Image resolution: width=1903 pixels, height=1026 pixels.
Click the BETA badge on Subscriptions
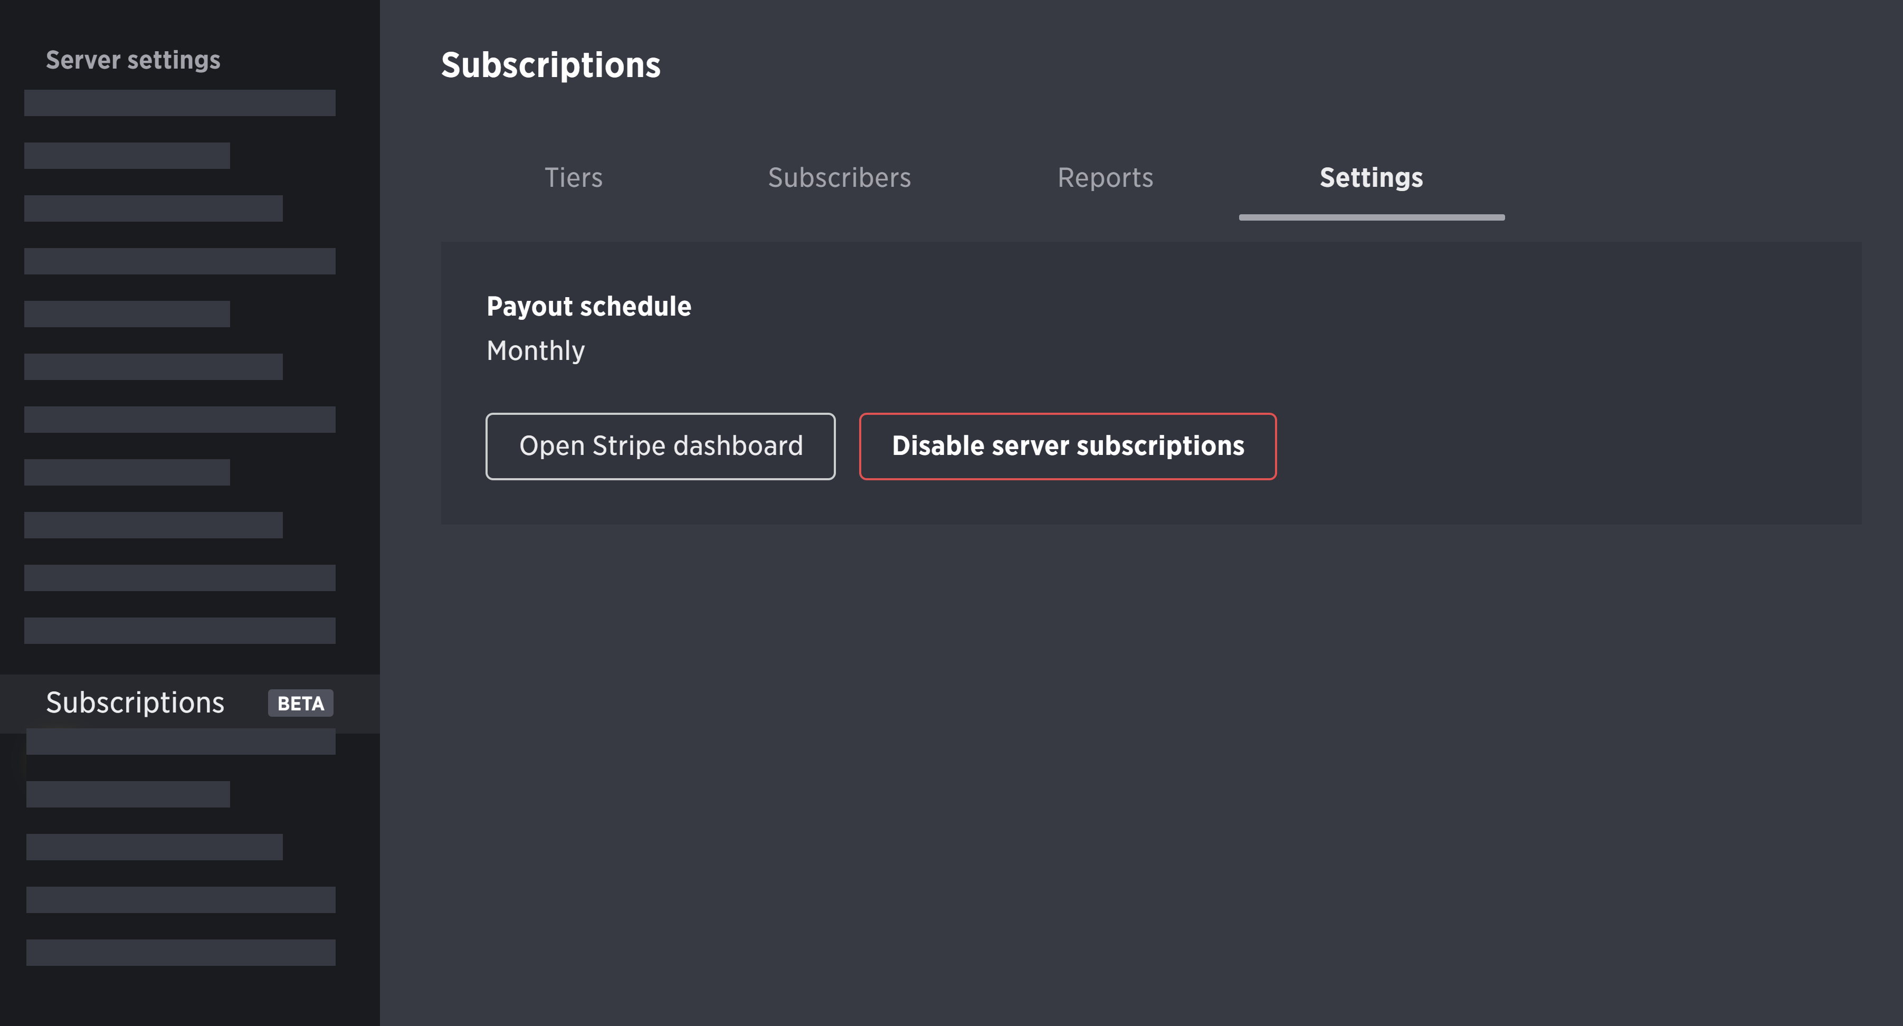299,702
